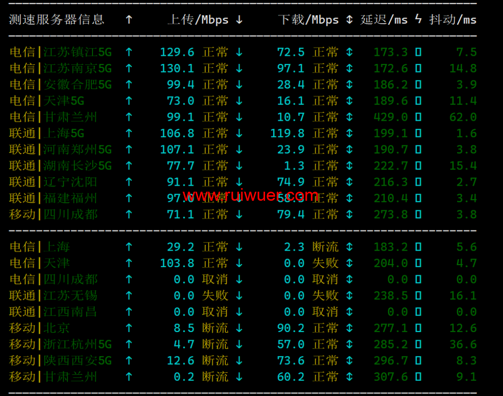Select the 下载/Mbps column header
This screenshot has height=396, width=503.
click(308, 20)
